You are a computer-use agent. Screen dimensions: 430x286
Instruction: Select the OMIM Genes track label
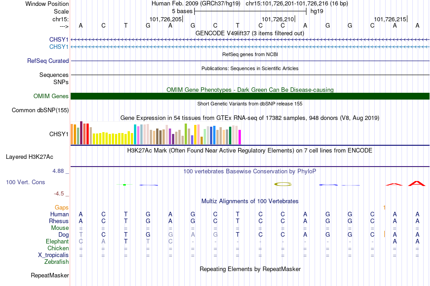(51, 96)
